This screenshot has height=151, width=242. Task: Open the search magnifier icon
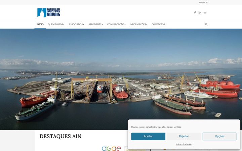(x=206, y=24)
